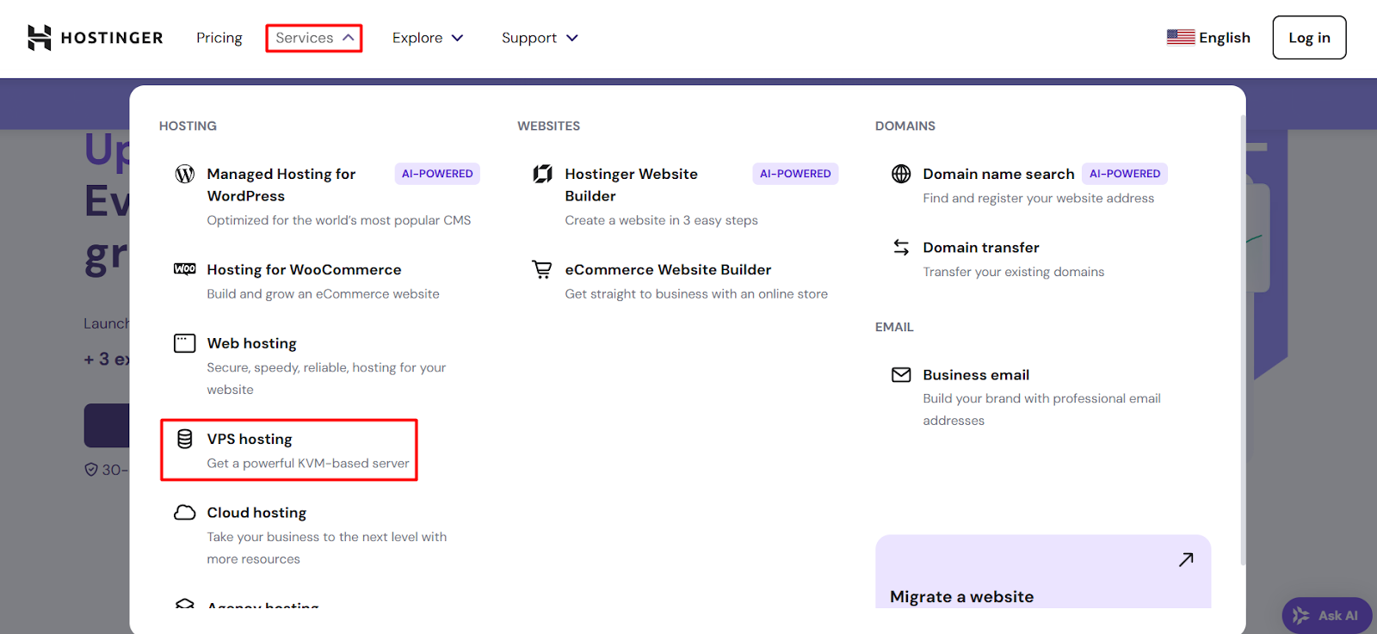The width and height of the screenshot is (1377, 634).
Task: Click the Hostinger Website Builder icon
Action: tap(543, 174)
